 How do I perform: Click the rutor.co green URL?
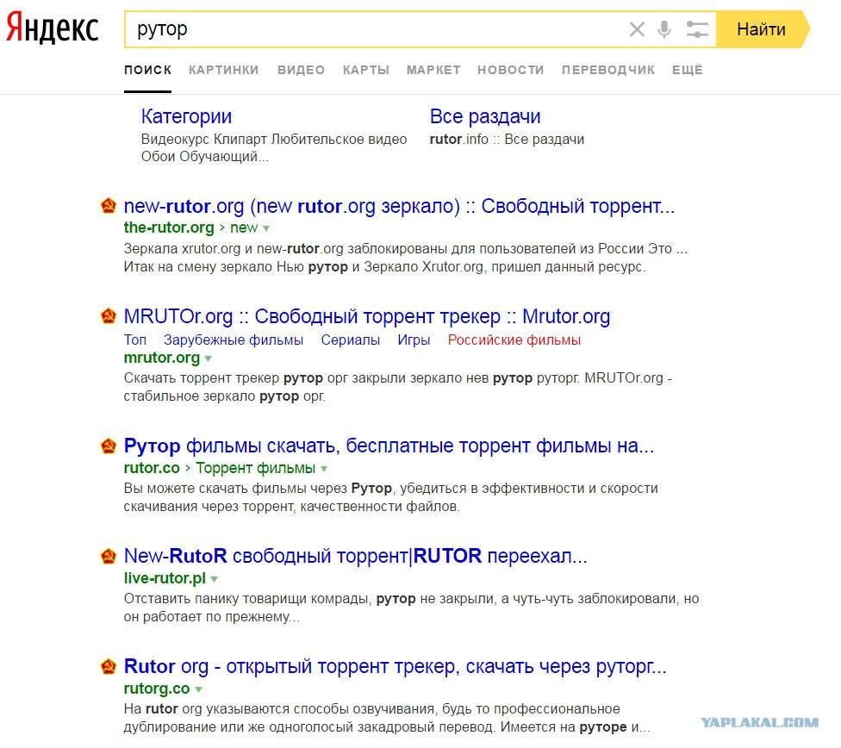[x=152, y=468]
